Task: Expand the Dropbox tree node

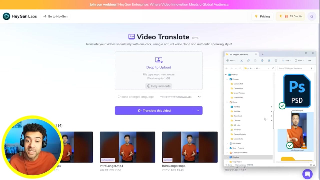Action: 227,157
